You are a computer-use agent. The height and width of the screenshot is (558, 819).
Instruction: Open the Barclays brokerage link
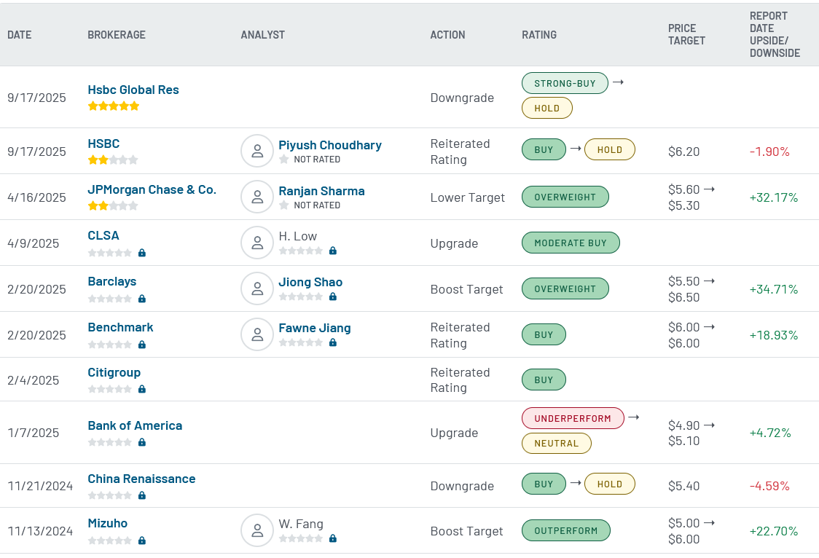click(111, 281)
